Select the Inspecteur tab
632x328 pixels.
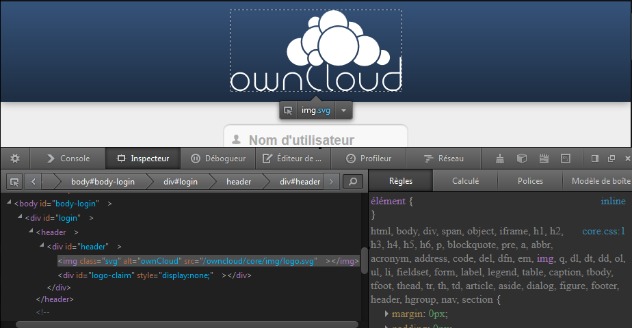[143, 159]
